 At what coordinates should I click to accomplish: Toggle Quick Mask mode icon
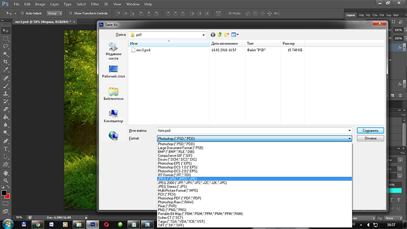click(x=6, y=203)
